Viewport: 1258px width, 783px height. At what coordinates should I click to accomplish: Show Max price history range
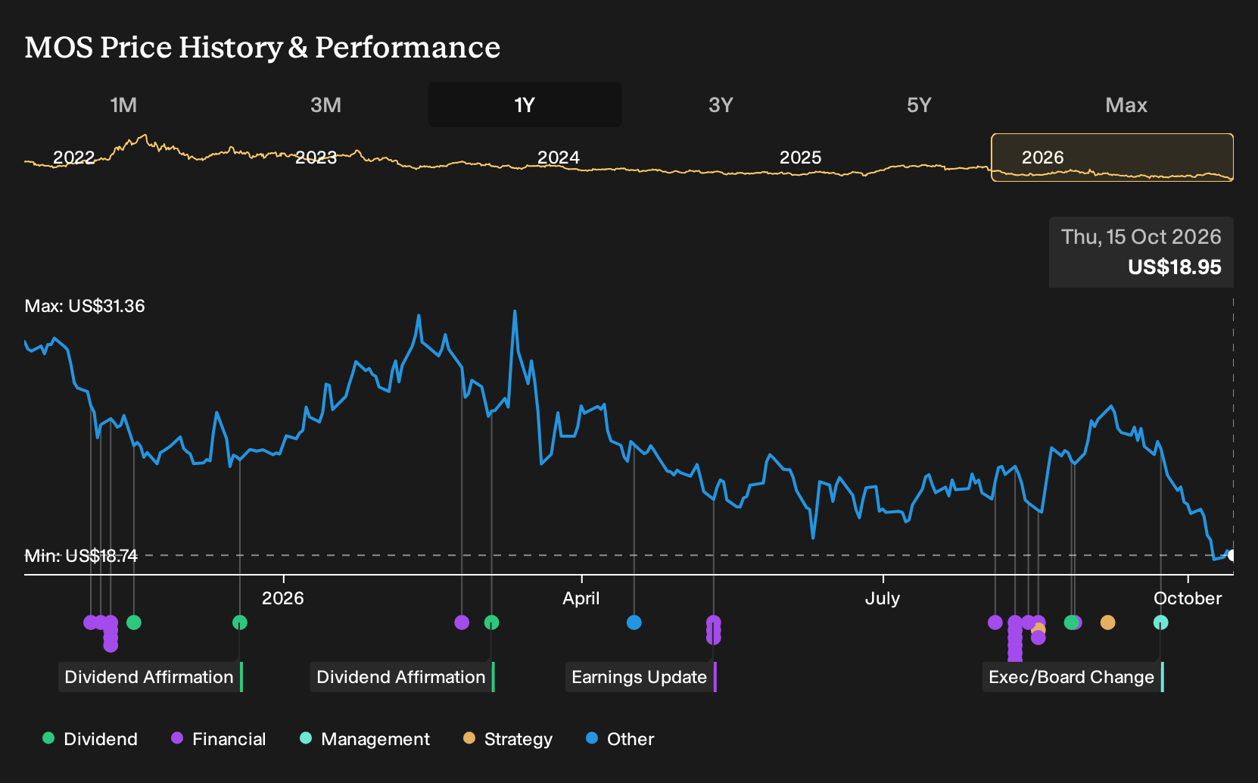pos(1126,105)
